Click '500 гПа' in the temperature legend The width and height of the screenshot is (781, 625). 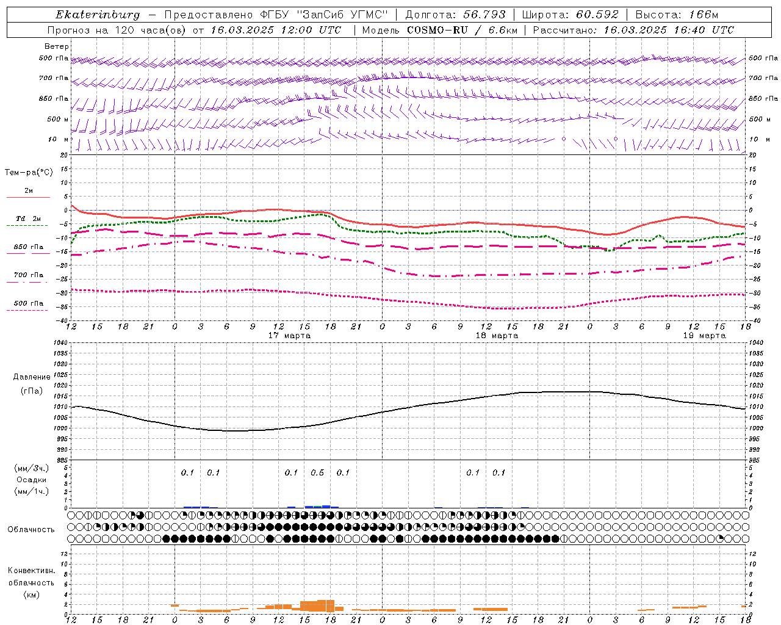(x=29, y=303)
